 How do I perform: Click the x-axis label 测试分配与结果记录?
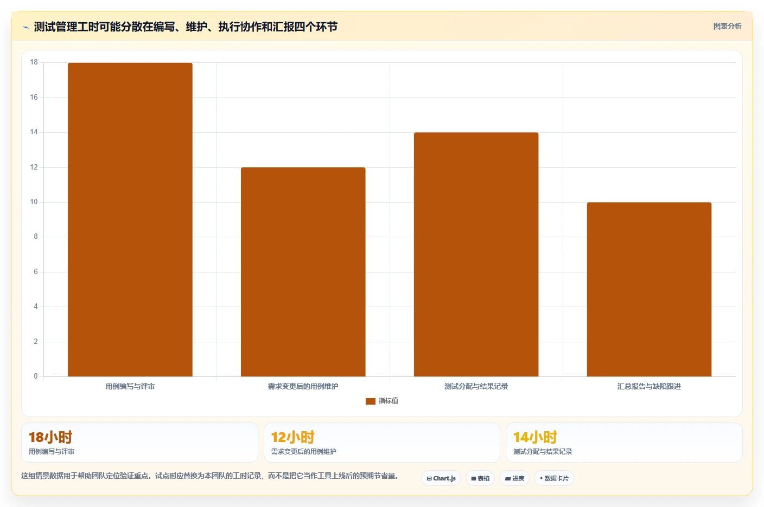[x=476, y=386]
